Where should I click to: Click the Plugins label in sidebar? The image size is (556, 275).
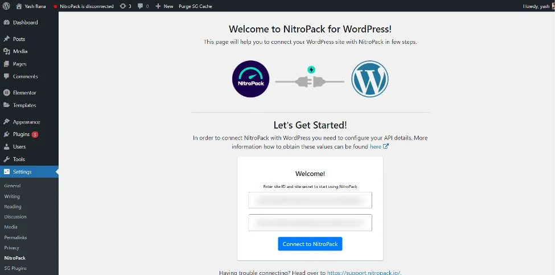coord(21,134)
